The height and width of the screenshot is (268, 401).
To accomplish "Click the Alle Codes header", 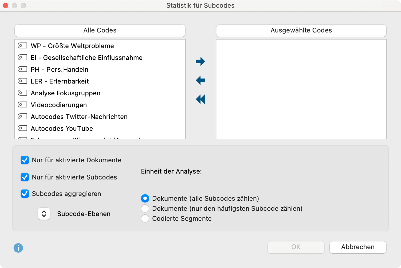I will point(100,30).
